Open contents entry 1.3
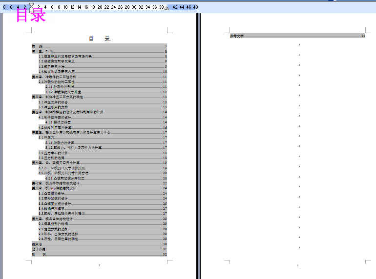 coord(103,66)
